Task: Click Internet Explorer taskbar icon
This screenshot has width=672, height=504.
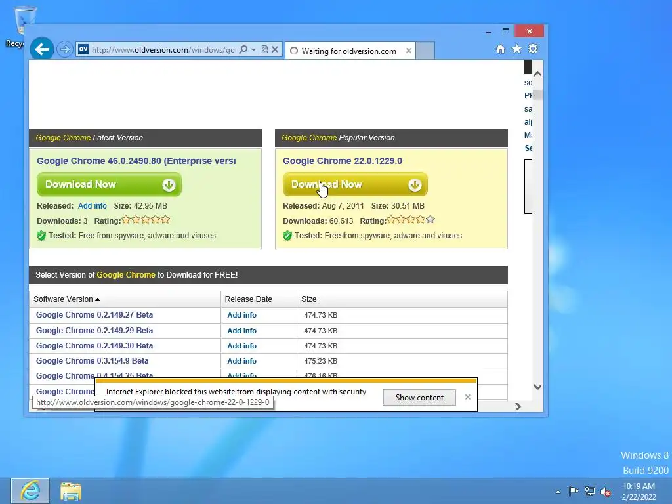Action: [x=30, y=491]
